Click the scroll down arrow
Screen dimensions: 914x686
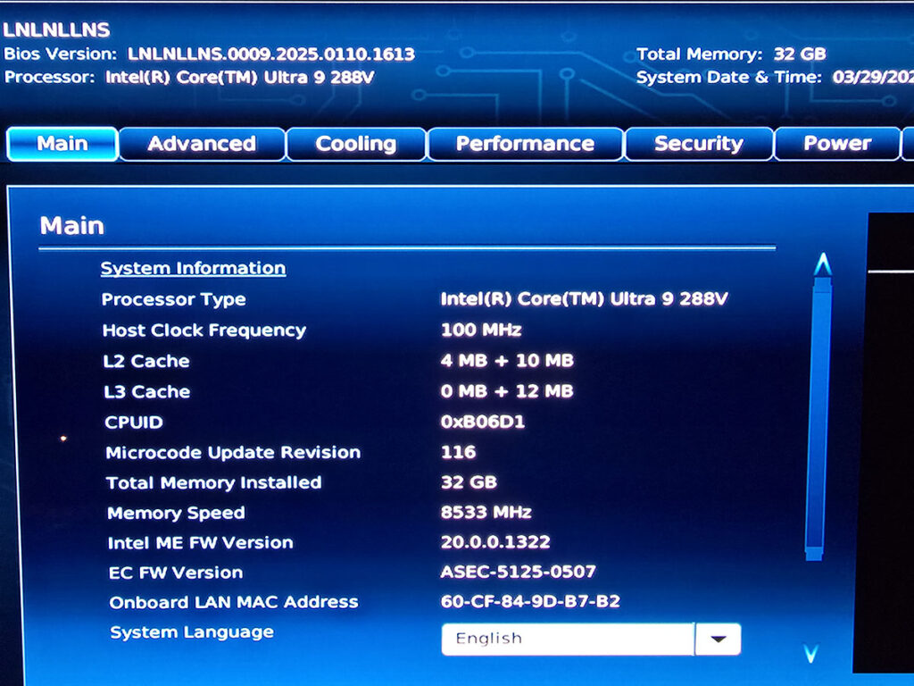pos(811,655)
